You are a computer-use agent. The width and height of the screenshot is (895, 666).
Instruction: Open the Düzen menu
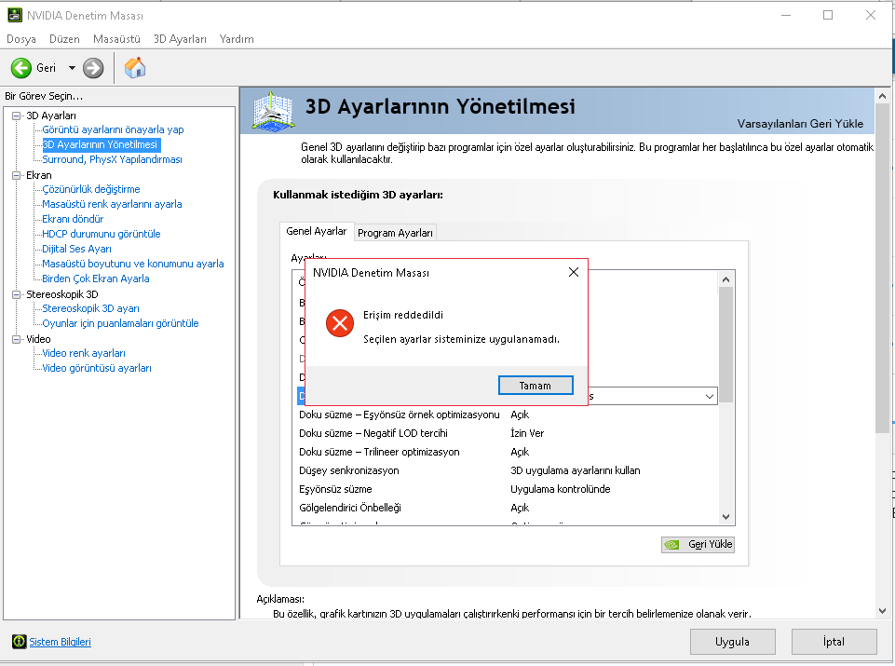click(x=64, y=39)
